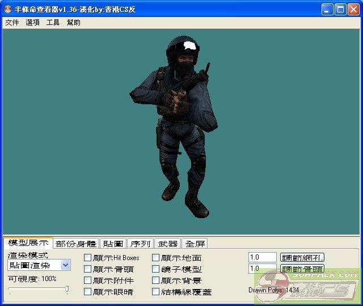This screenshot has height=306, width=363.
Task: Open the 文件 menu
Action: point(12,23)
